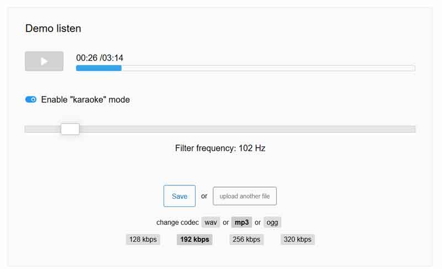
Task: Change codec to ogg
Action: click(272, 223)
